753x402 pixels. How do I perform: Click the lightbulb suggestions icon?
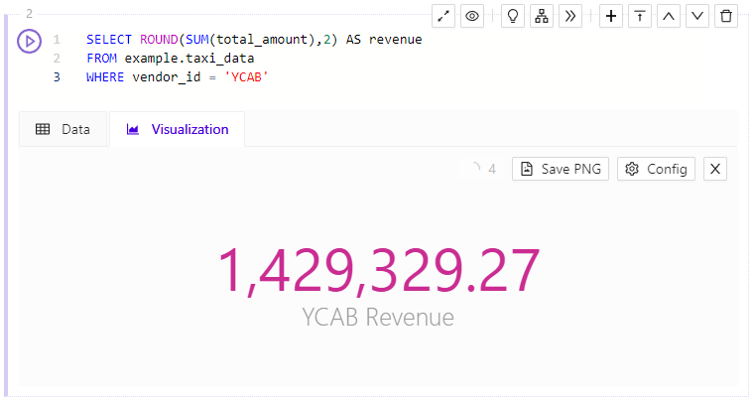coord(513,16)
